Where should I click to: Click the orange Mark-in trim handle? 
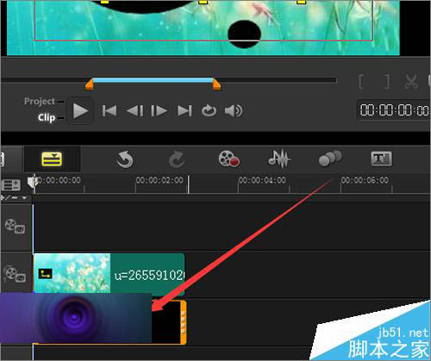[x=90, y=84]
